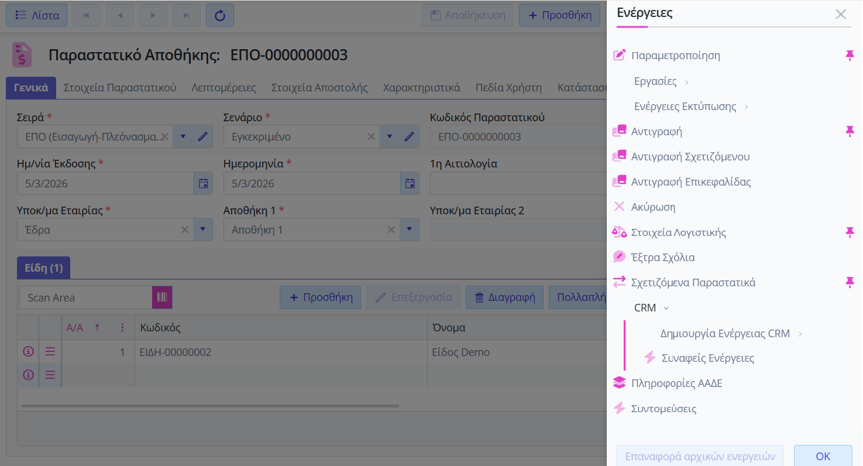Select Συντομεύσεις lightning action

tap(663, 409)
